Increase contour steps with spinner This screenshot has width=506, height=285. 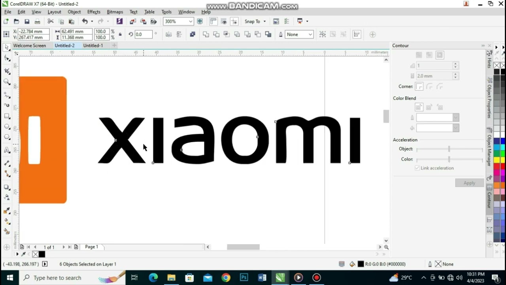click(x=455, y=64)
